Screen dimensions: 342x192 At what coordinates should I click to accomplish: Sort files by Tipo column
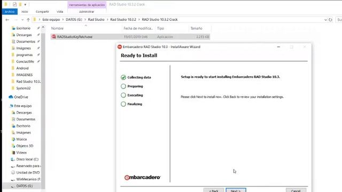click(x=160, y=28)
